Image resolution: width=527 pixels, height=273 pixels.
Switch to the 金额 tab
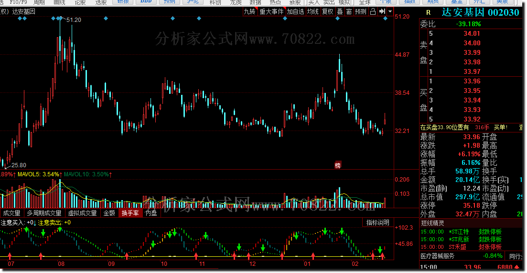[x=109, y=213]
